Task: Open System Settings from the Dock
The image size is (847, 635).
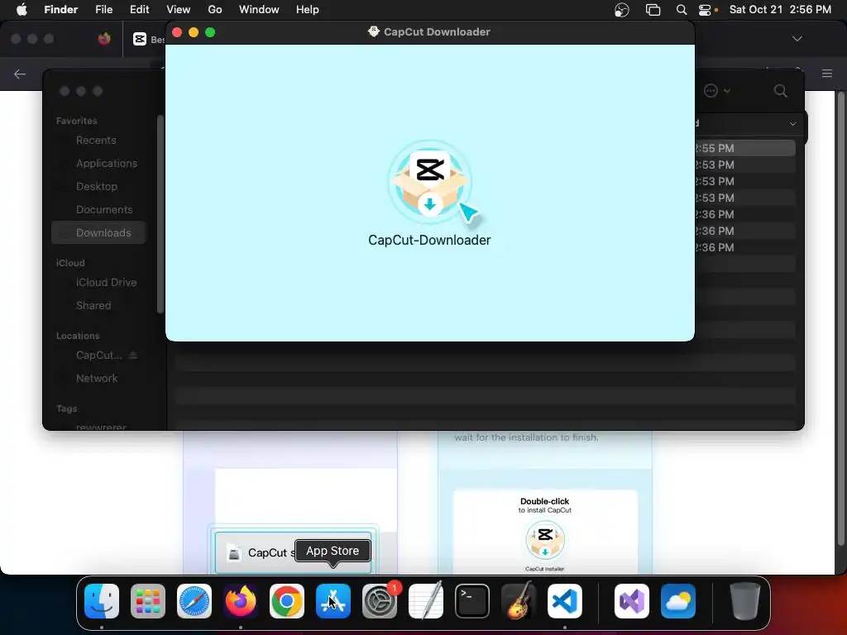Action: click(379, 600)
